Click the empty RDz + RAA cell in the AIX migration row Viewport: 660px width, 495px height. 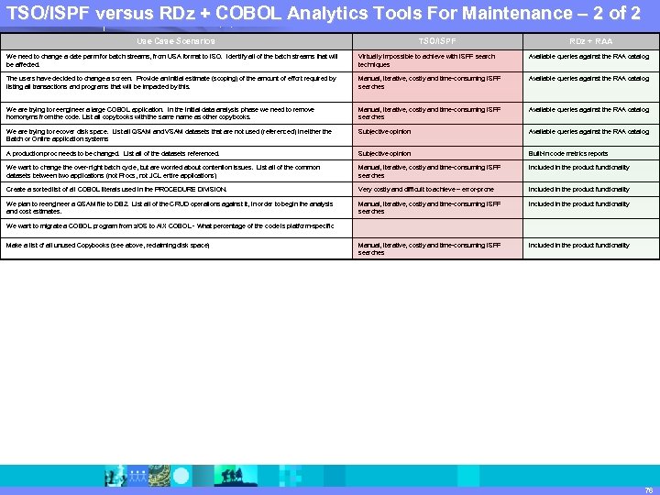[591, 228]
